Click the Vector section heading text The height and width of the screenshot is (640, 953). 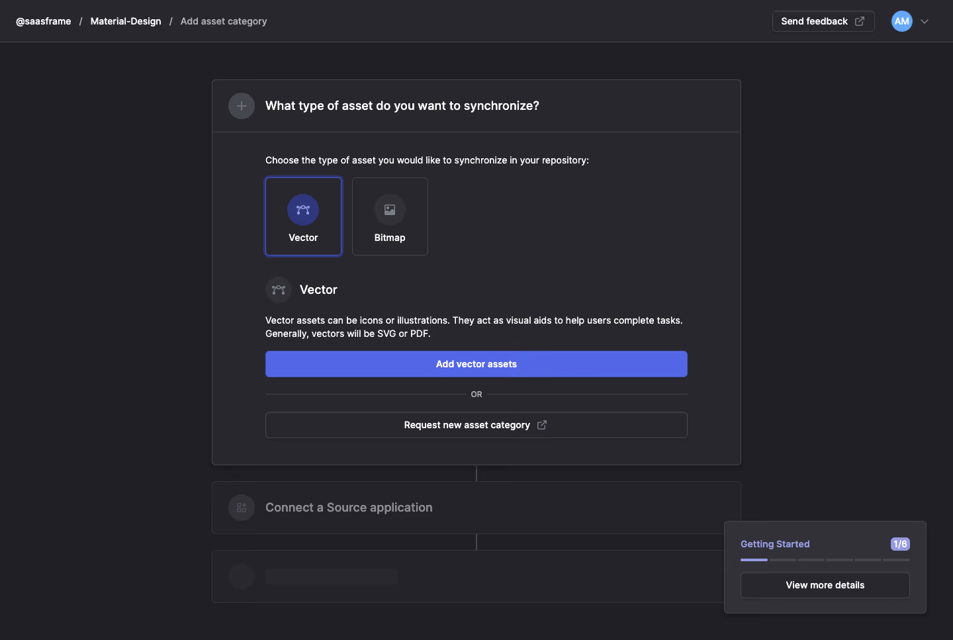[318, 290]
